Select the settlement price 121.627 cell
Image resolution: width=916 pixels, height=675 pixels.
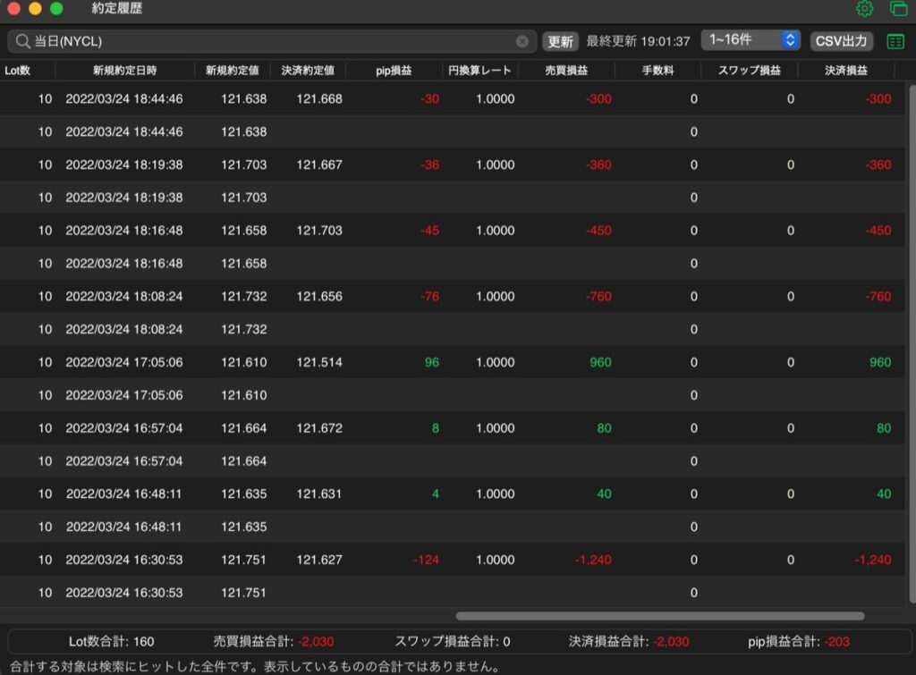319,560
